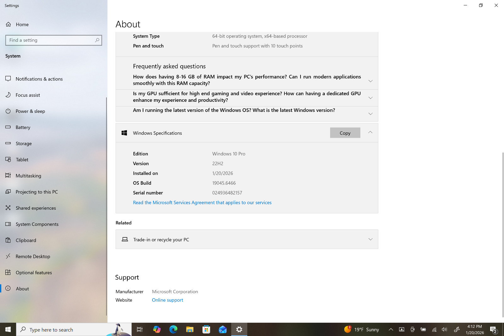This screenshot has height=336, width=504.
Task: Open Outlook from the taskbar
Action: tap(223, 329)
